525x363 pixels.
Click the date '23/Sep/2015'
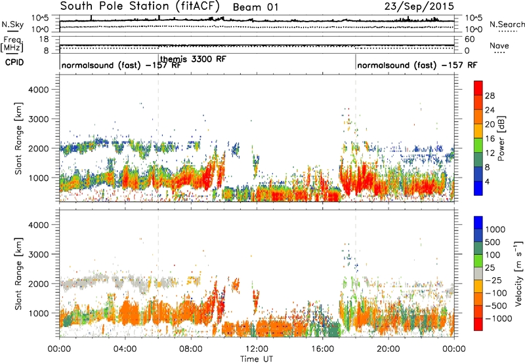419,7
